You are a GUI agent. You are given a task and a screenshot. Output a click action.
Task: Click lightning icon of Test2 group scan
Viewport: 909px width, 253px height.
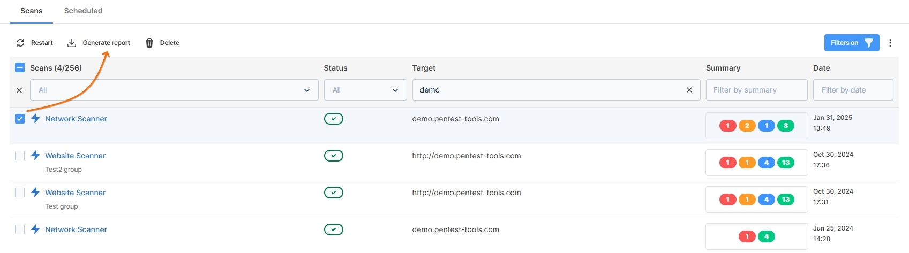point(35,155)
